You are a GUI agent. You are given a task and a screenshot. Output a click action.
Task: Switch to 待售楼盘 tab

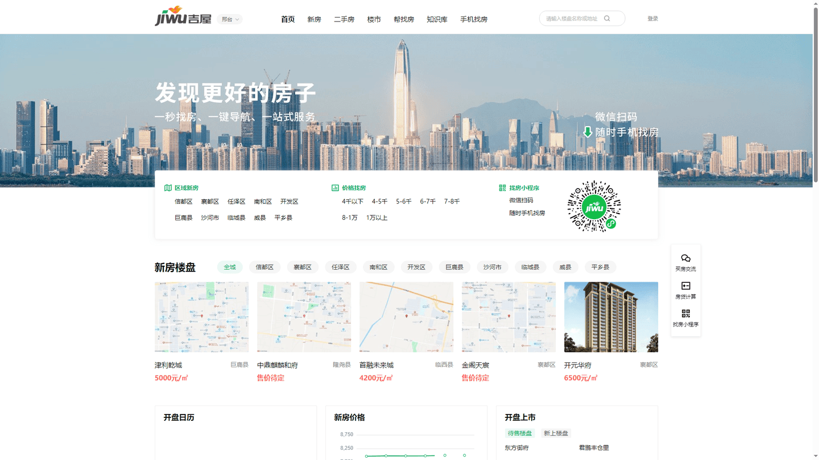[520, 433]
